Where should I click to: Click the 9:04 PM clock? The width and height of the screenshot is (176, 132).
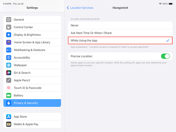pyautogui.click(x=7, y=4)
